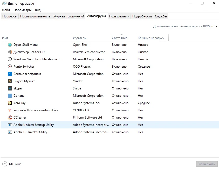219x169 pixels.
Task: Open the Файл menu
Action: [6, 10]
